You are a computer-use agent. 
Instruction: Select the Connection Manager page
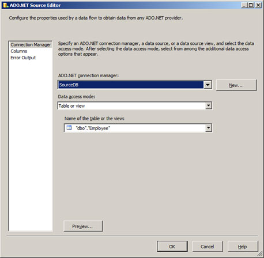coord(31,45)
